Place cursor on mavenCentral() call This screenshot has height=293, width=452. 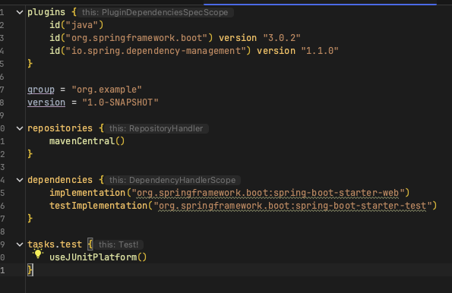(87, 141)
